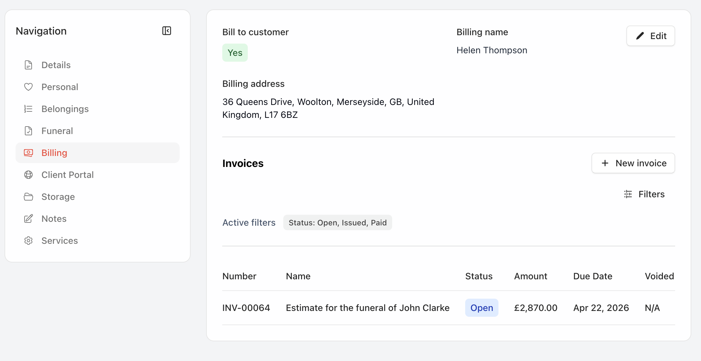Toggle the Open status on INV-00064
The width and height of the screenshot is (701, 361).
482,308
